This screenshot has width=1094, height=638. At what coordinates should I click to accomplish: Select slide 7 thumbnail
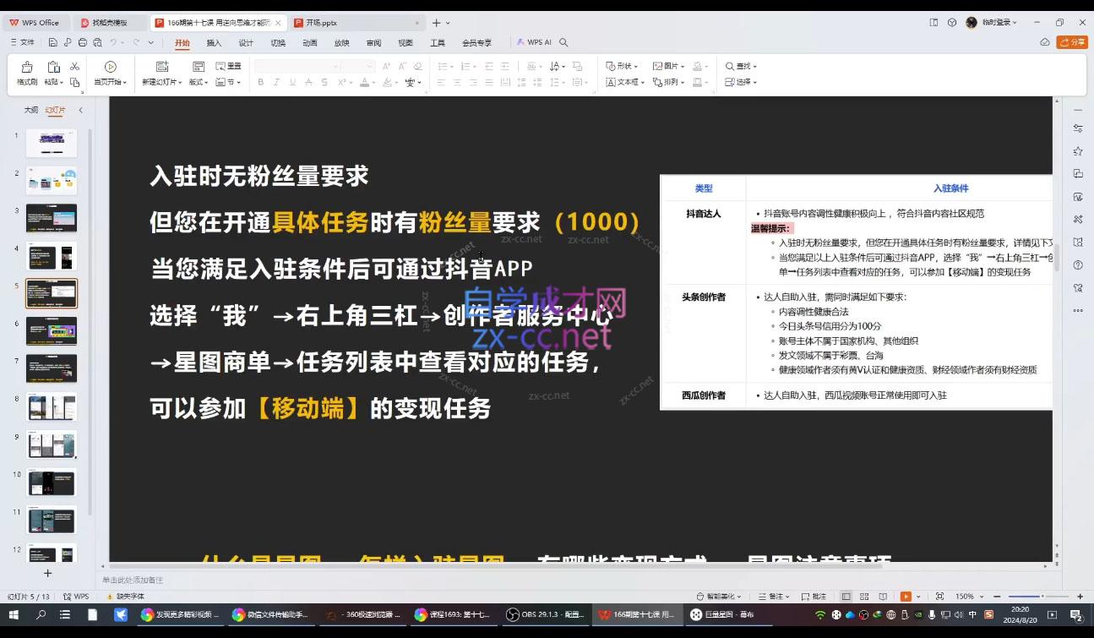coord(52,368)
